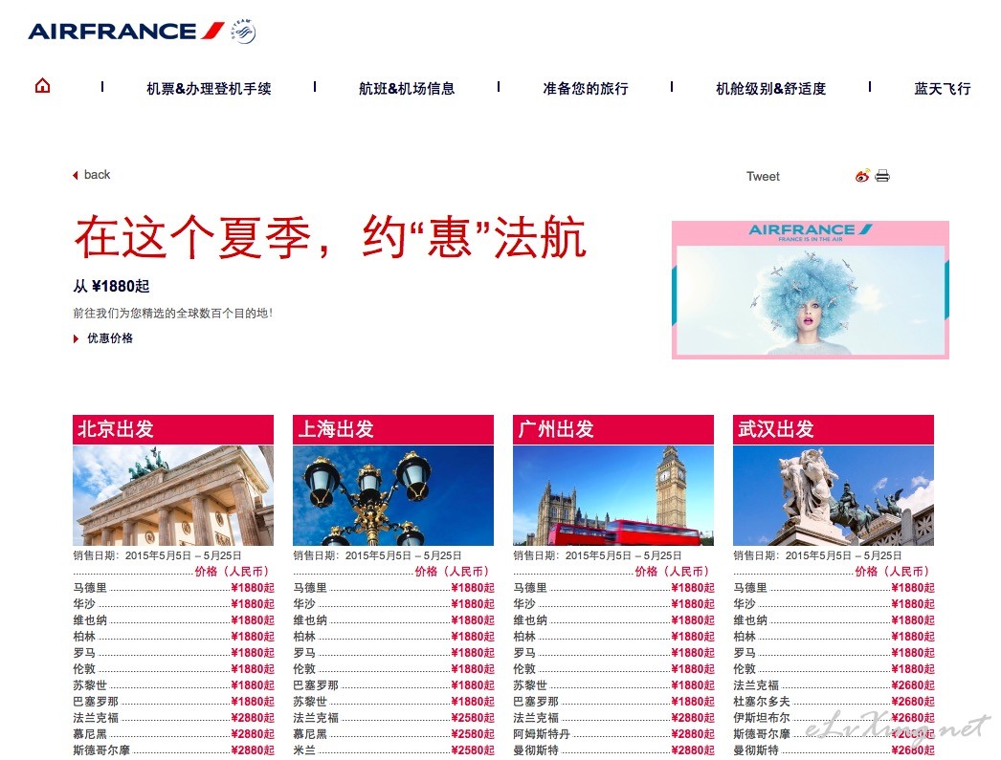Open the 航班&机场信息 menu
The height and width of the screenshot is (760, 1001).
tap(407, 89)
